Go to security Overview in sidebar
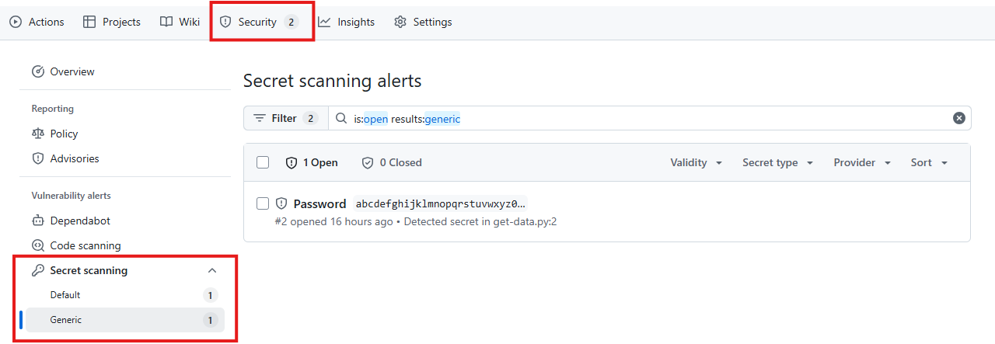Viewport: 995px width, 344px height. (x=125, y=71)
